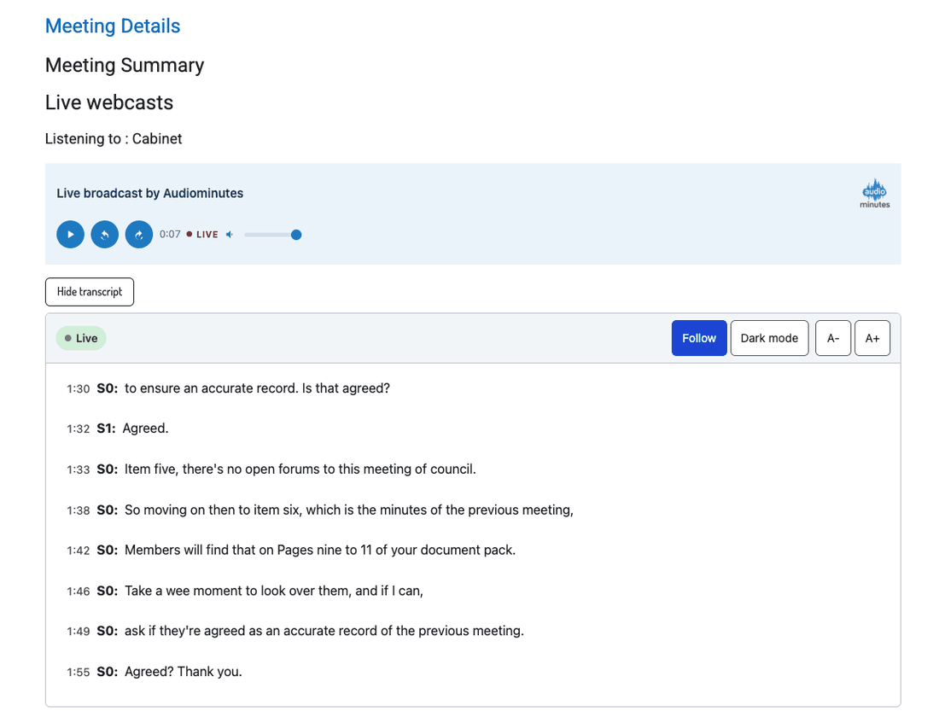
Task: Click the Meeting Summary heading
Action: click(x=125, y=65)
